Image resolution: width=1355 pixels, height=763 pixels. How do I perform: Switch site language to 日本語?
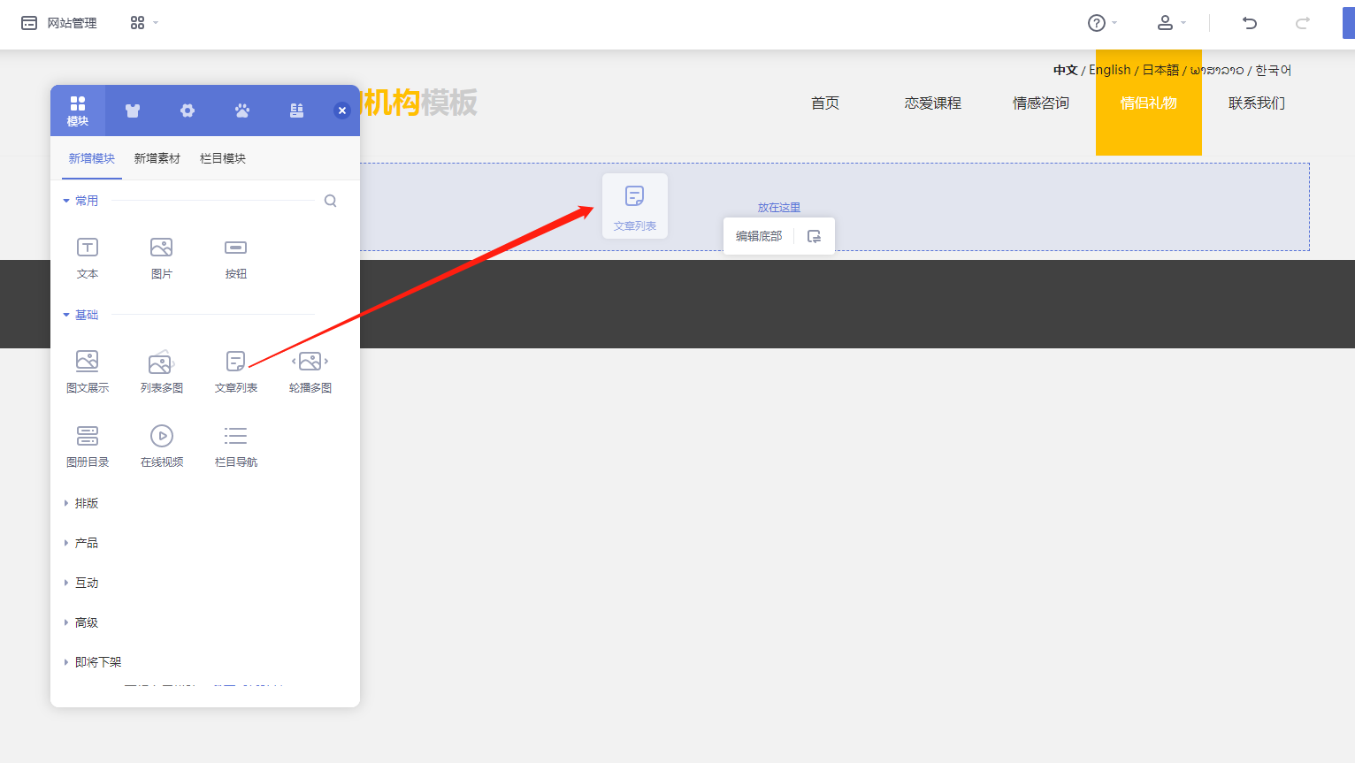pos(1161,70)
